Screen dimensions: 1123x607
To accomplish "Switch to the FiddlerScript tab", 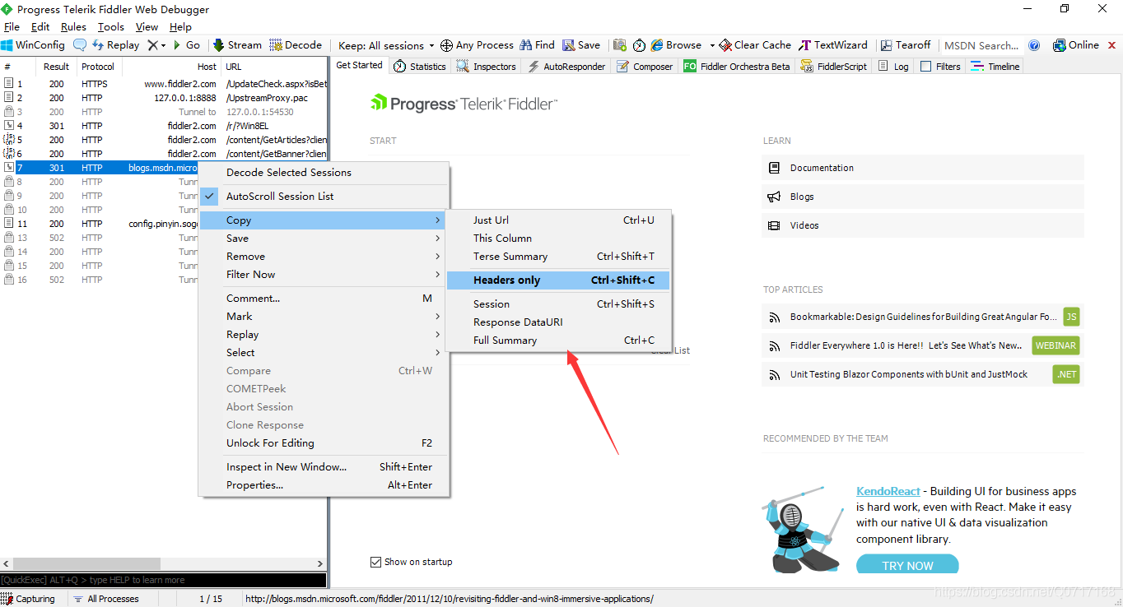I will 834,67.
